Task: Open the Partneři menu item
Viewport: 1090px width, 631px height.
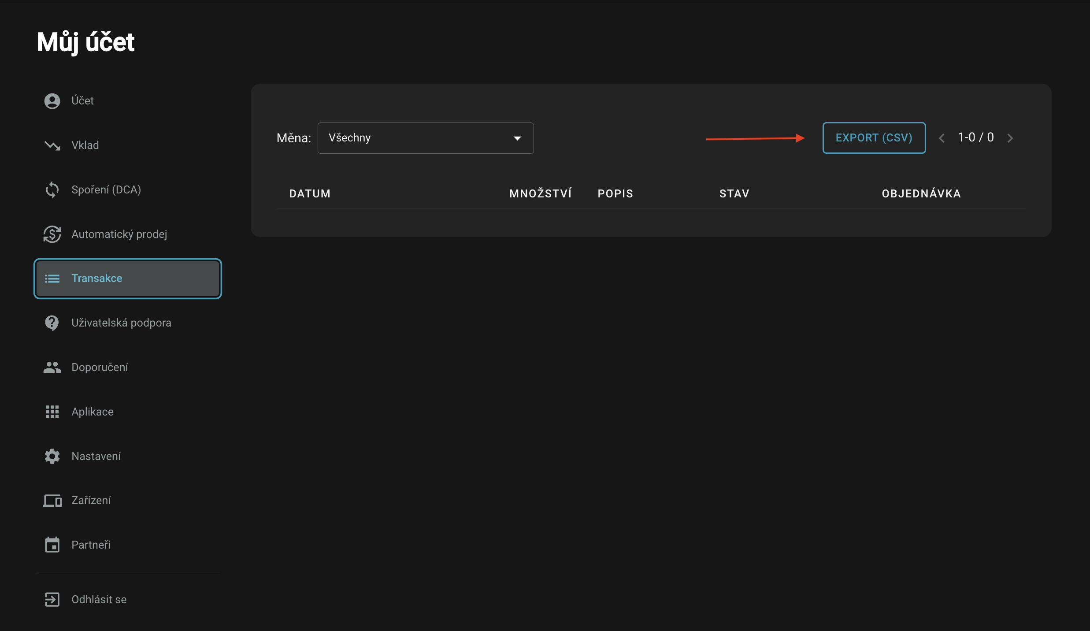Action: click(x=91, y=545)
